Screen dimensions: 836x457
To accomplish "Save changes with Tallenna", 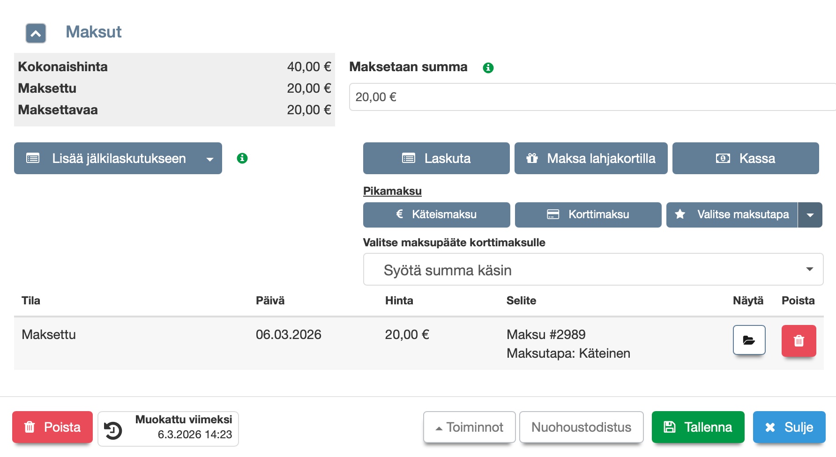I will pyautogui.click(x=697, y=427).
